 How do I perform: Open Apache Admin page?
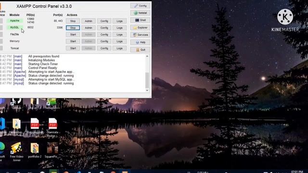89,21
